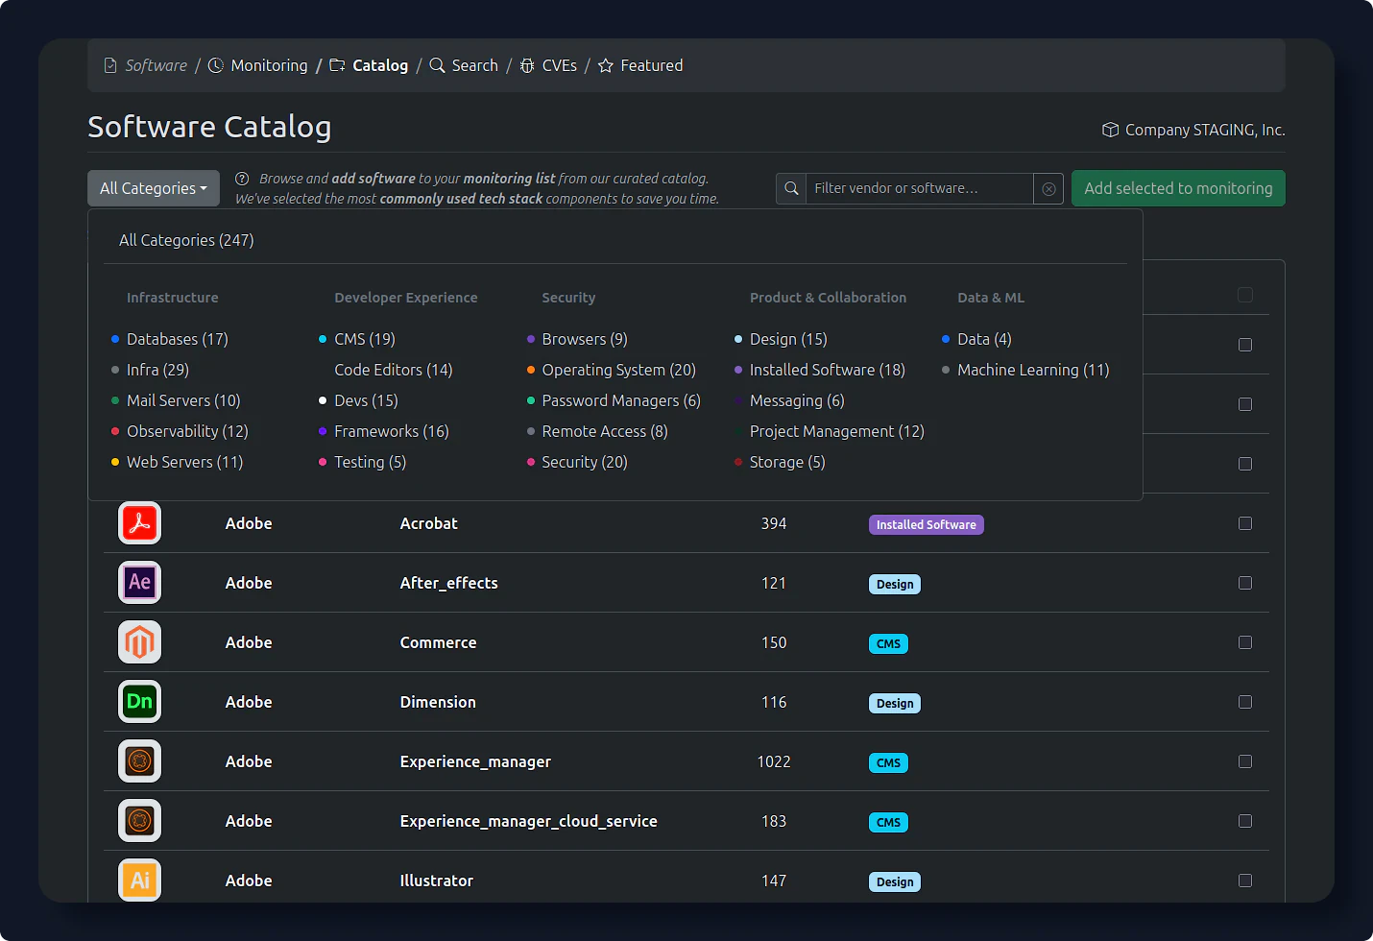Viewport: 1373px width, 941px height.
Task: Choose Databases (17) from category list
Action: tap(178, 339)
